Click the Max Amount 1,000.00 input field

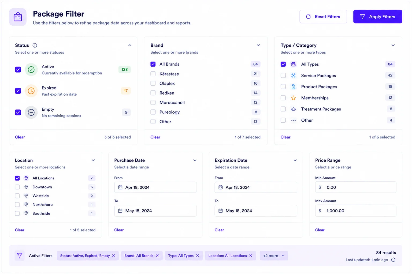pos(356,211)
